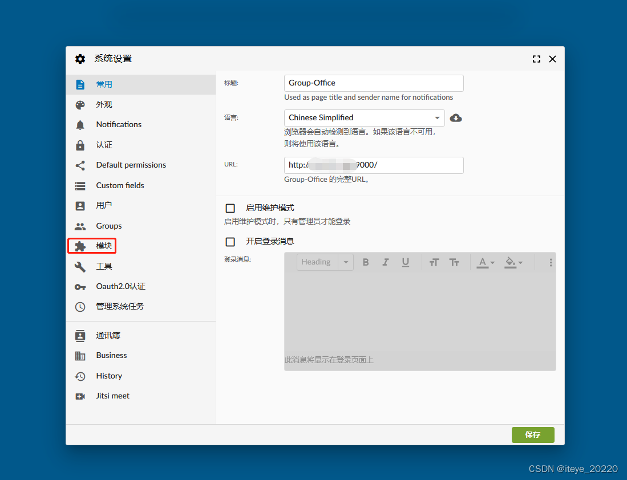The image size is (627, 480).
Task: Click the list icon for Custom fields
Action: [x=80, y=186]
